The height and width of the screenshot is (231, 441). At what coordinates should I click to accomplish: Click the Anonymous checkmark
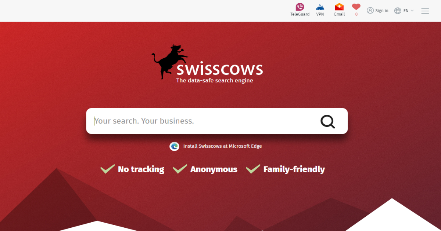point(180,169)
